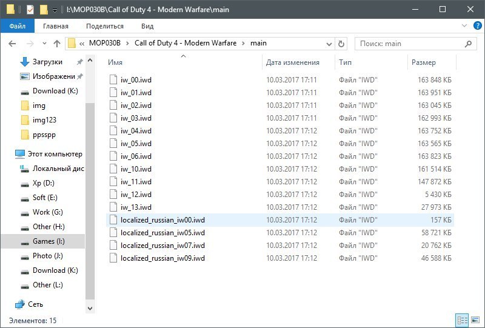Click the Back navigation arrow
Viewport: 485px width, 328px height.
(12, 44)
